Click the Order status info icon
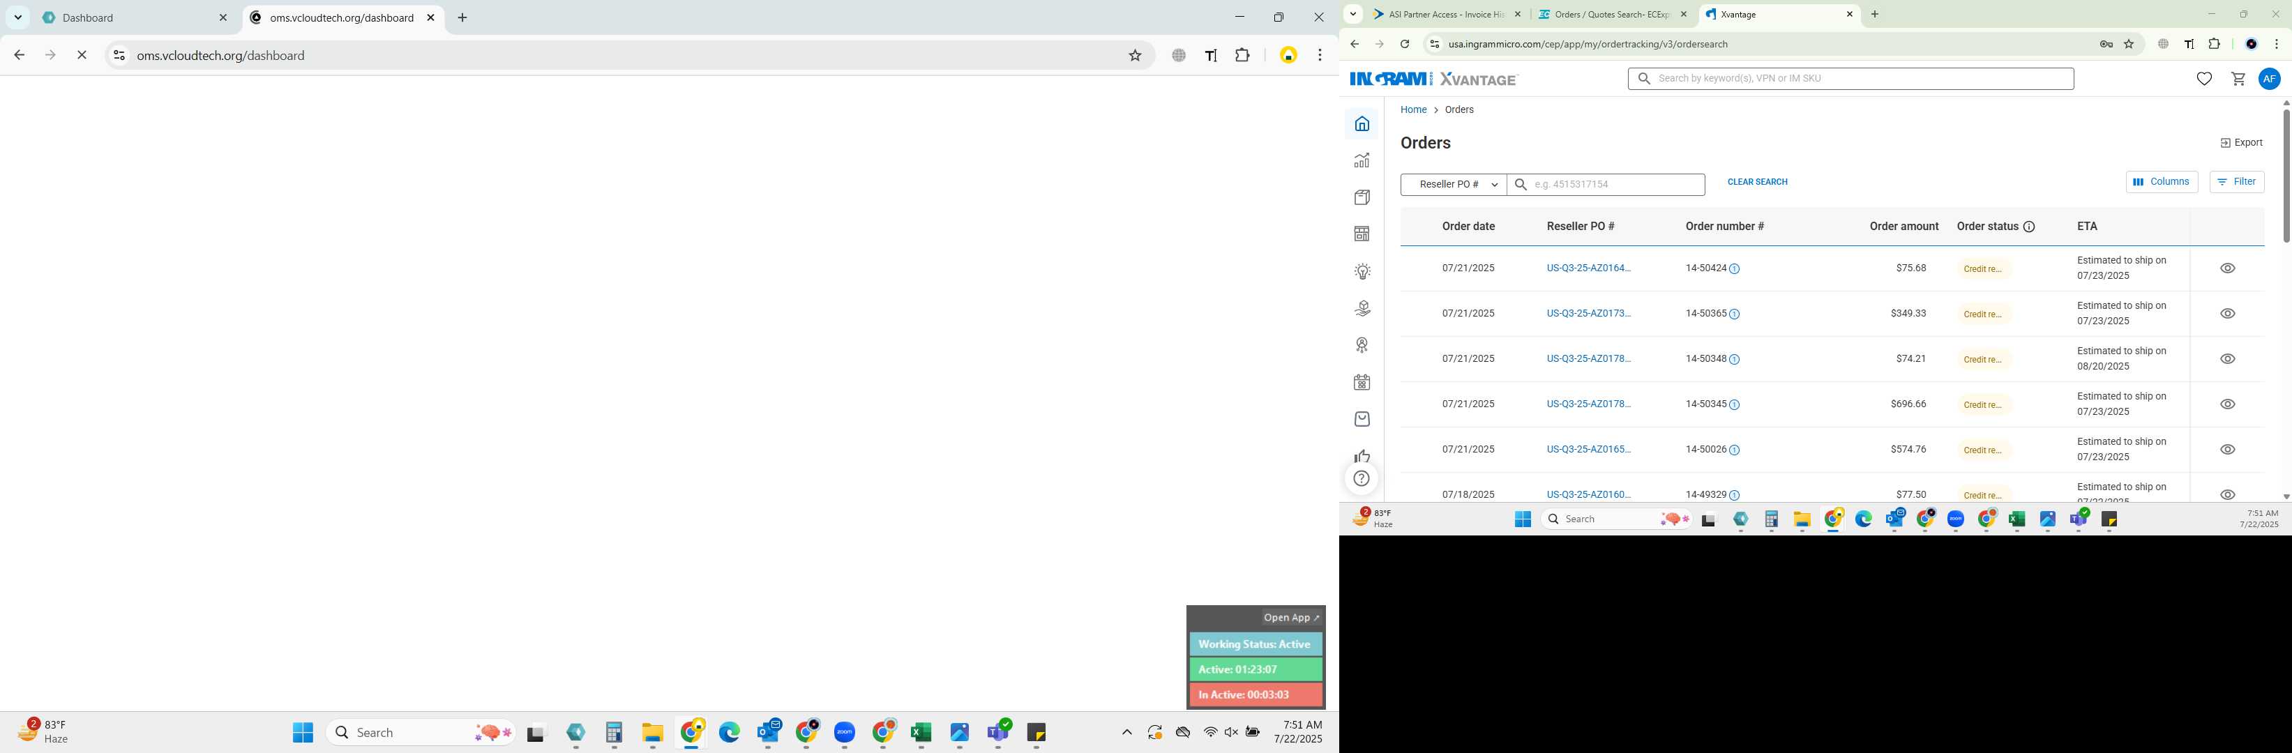 (x=2028, y=227)
